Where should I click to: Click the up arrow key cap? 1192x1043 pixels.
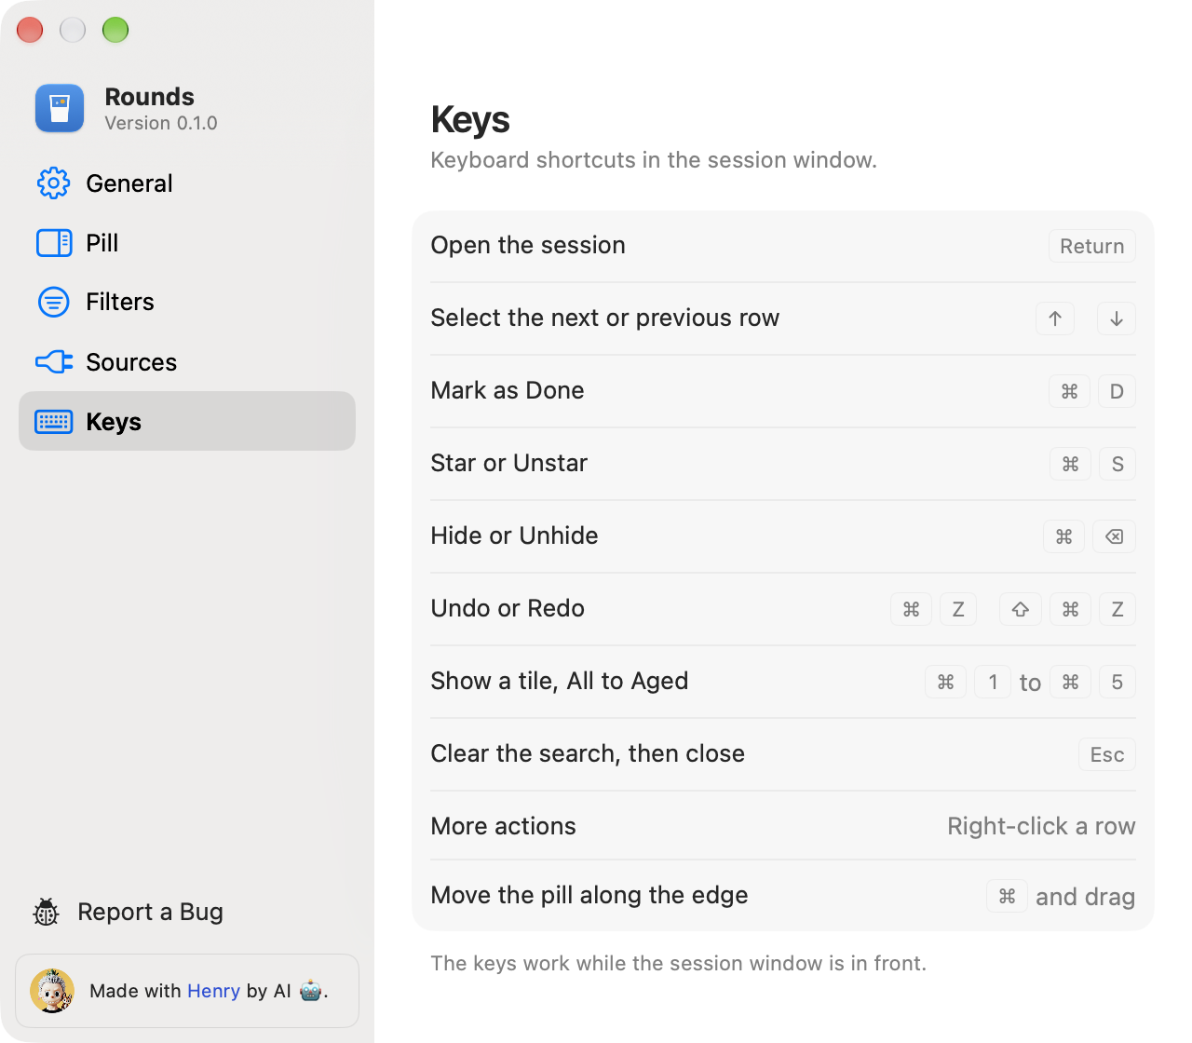pyautogui.click(x=1055, y=318)
